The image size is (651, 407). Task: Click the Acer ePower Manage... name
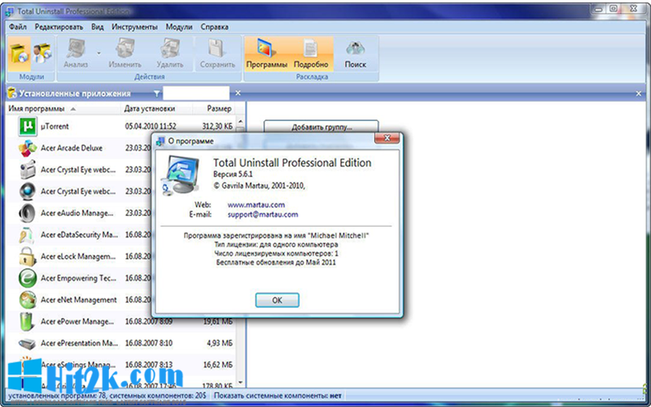pyautogui.click(x=77, y=322)
